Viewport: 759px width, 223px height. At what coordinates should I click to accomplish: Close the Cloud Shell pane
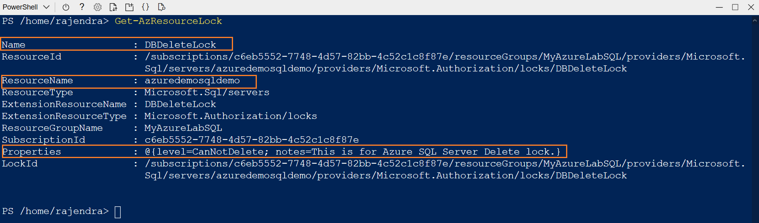click(751, 7)
